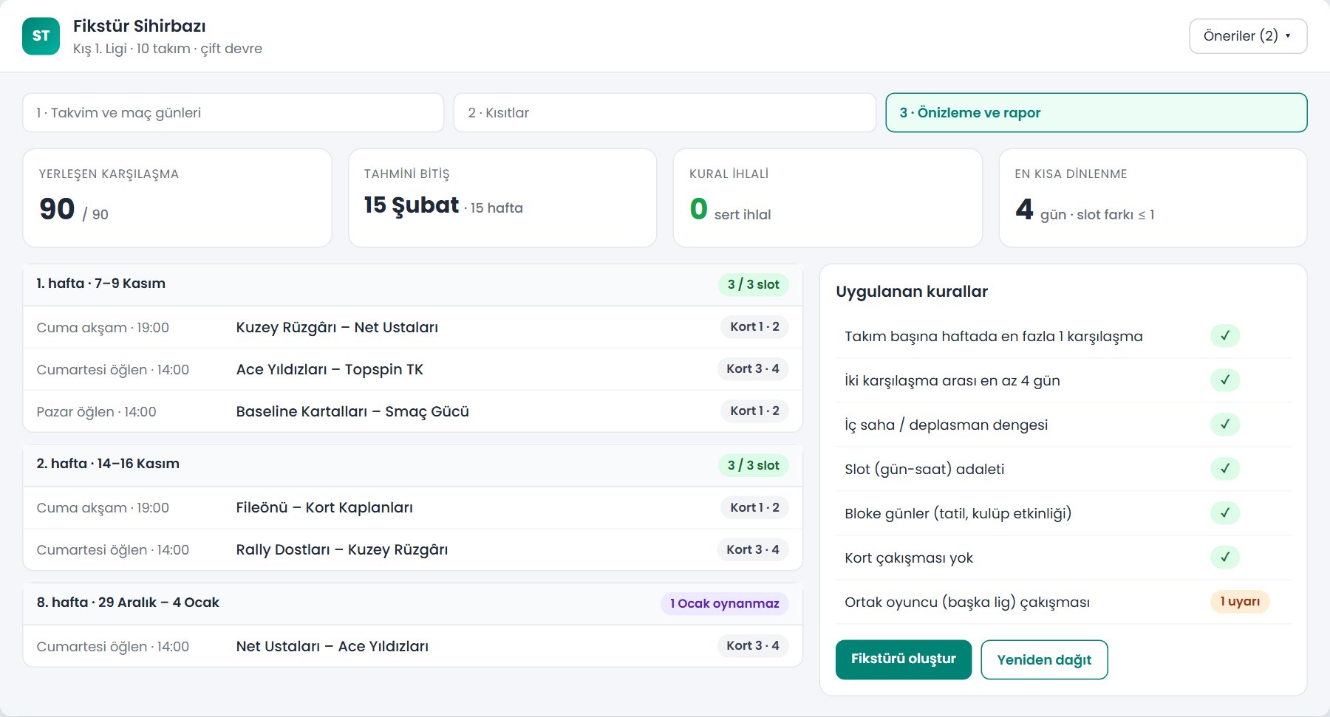Viewport: 1330px width, 717px height.
Task: Go to step 1 Takvim ve maç günleri
Action: pos(233,113)
